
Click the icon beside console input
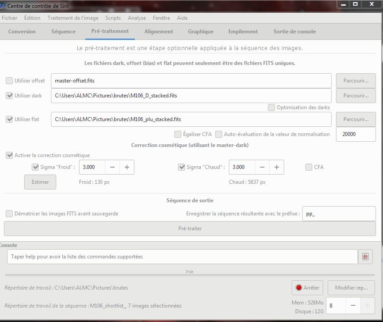(x=365, y=257)
